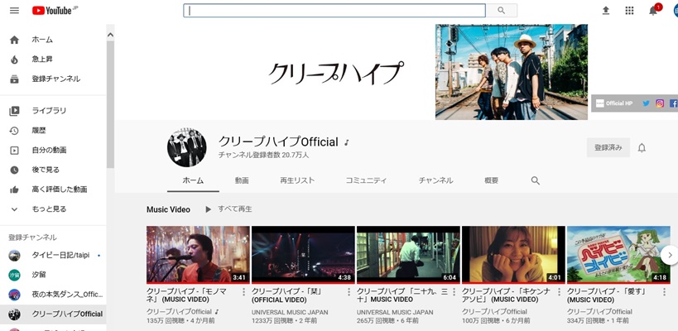Click the Twitter icon on banner
The height and width of the screenshot is (331, 678).
pyautogui.click(x=646, y=103)
